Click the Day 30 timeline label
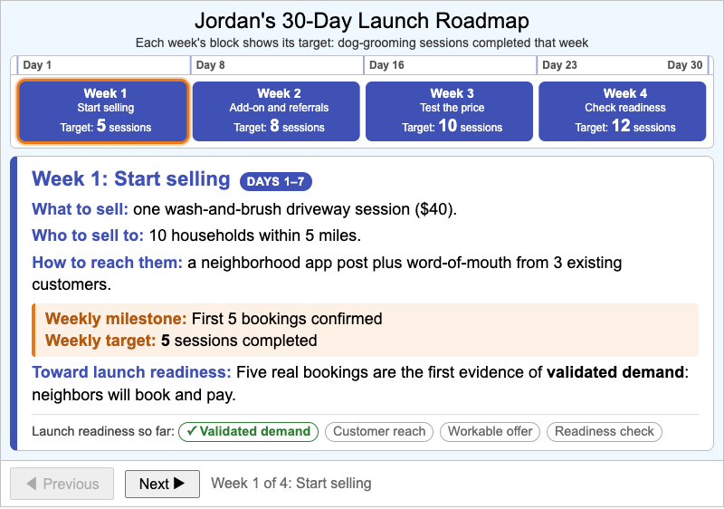Viewport: 724px width, 509px height. pos(685,65)
